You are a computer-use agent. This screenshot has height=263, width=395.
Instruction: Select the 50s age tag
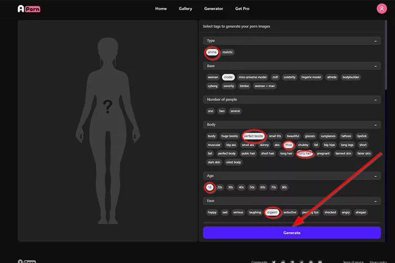[252, 187]
